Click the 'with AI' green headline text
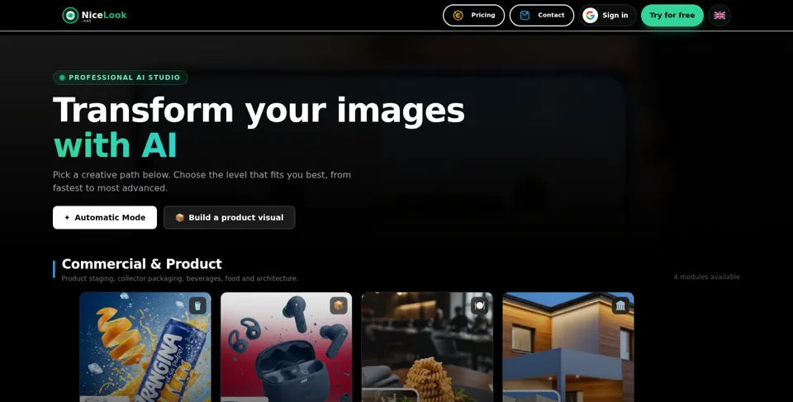This screenshot has width=793, height=402. pyautogui.click(x=116, y=145)
